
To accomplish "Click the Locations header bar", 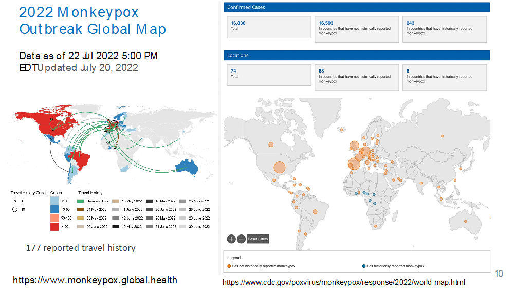I will (x=357, y=55).
